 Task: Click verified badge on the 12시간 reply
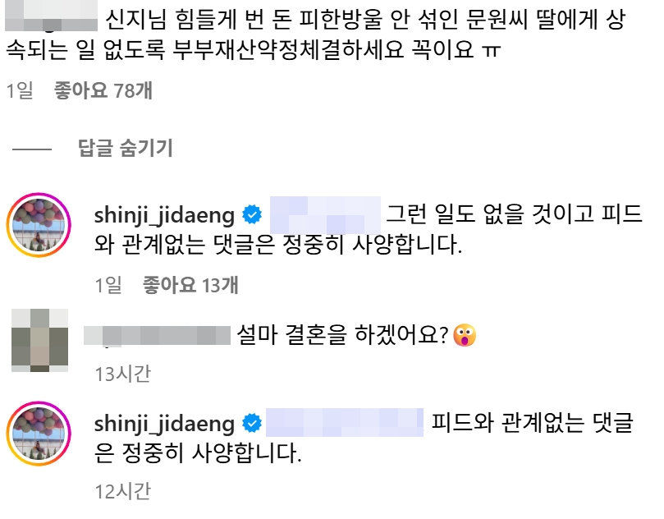point(253,424)
